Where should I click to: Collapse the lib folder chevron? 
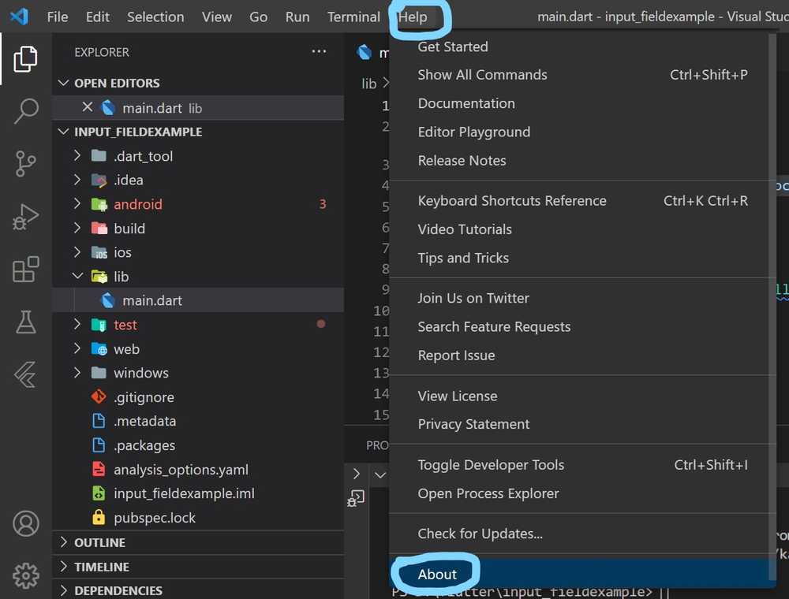(x=77, y=276)
